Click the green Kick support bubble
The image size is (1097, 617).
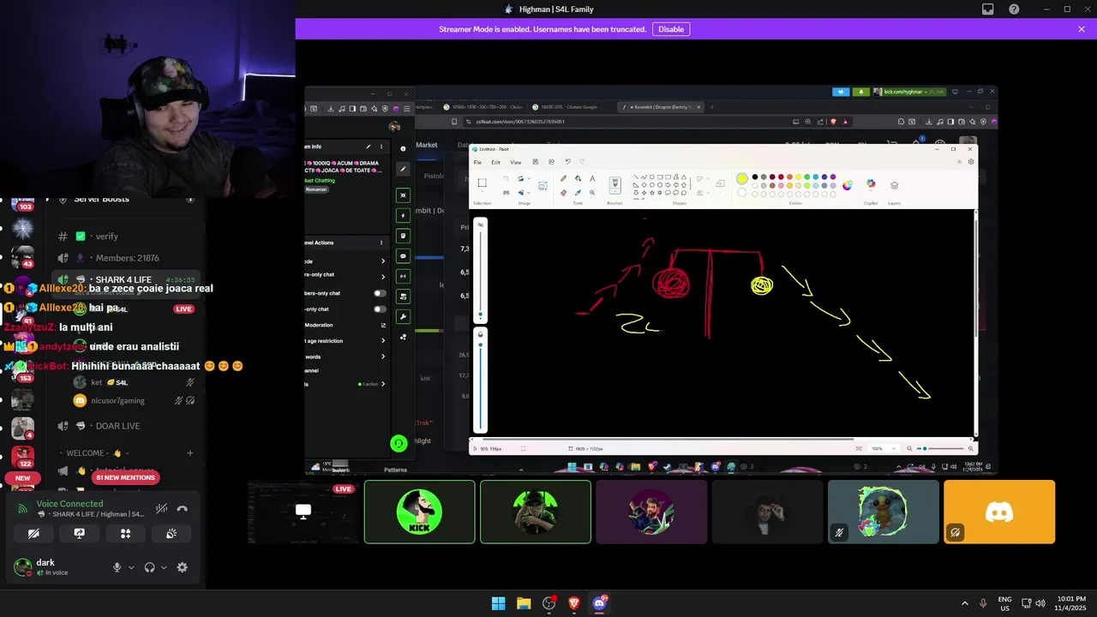(399, 443)
